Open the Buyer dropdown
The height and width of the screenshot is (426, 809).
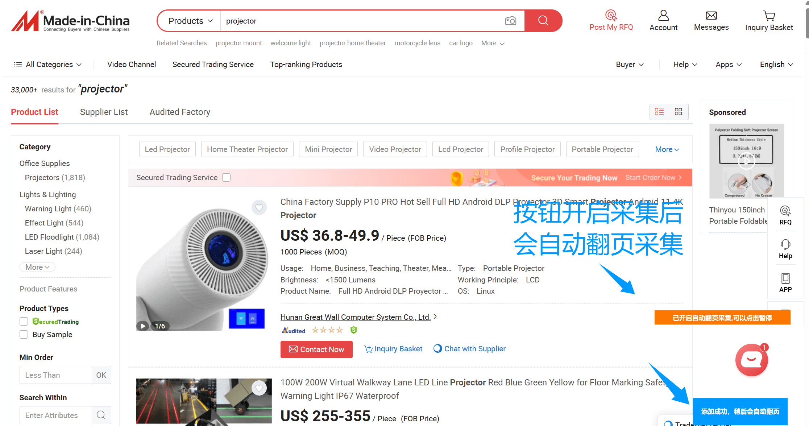tap(630, 65)
